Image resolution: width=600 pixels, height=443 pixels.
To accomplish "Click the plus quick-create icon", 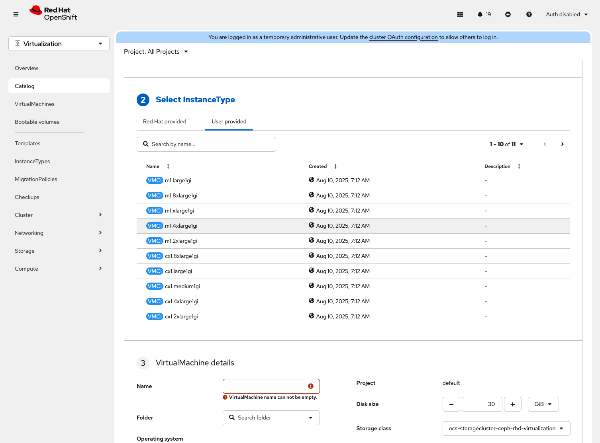I will (508, 14).
